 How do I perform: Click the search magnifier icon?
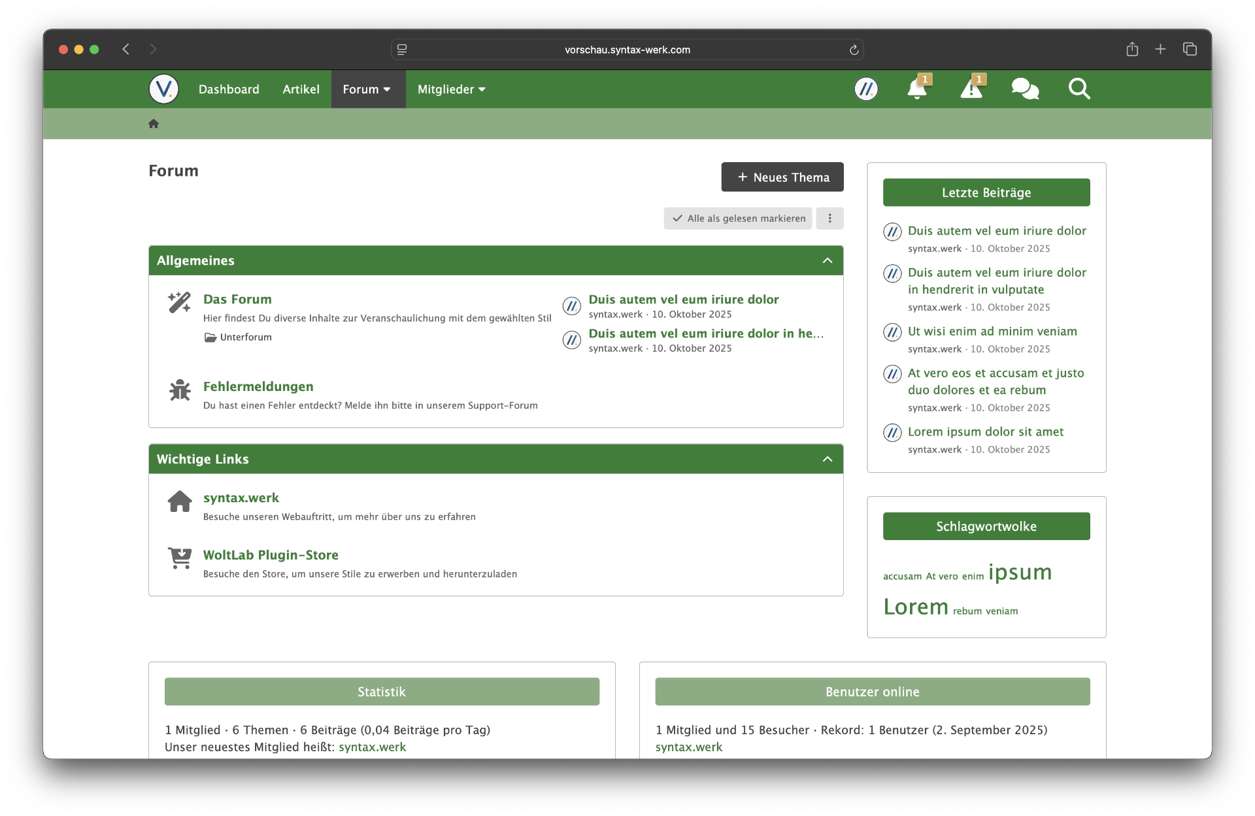pos(1079,89)
